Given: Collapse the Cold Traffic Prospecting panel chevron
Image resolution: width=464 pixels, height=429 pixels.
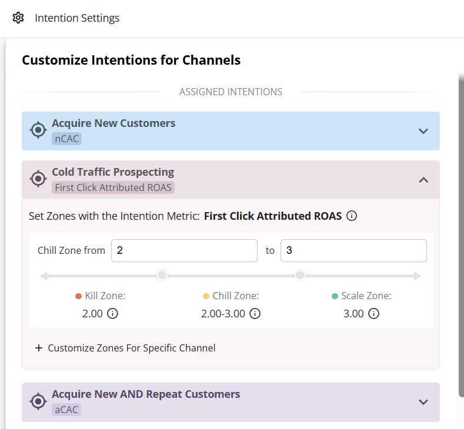Looking at the screenshot, I should (x=423, y=180).
